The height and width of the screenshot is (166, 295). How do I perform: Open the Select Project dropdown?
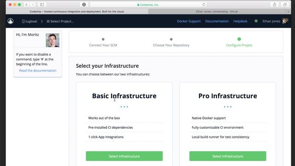(x=60, y=21)
